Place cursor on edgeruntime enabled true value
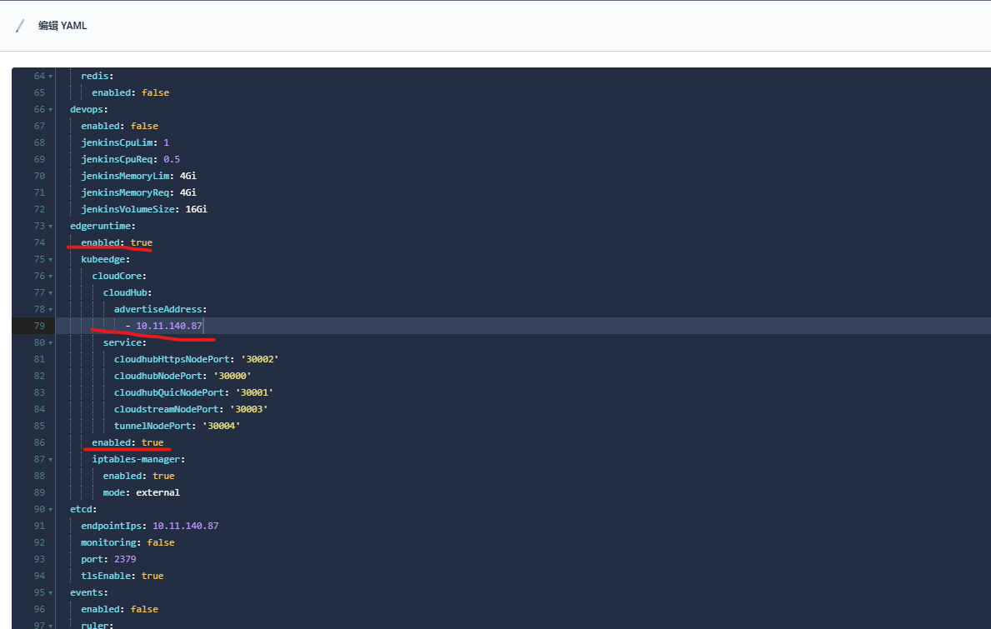 [x=141, y=242]
